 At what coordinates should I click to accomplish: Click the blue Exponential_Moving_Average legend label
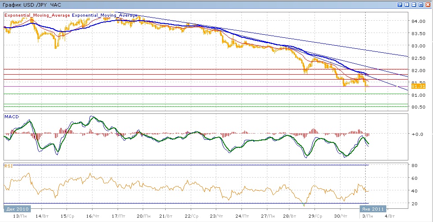pyautogui.click(x=104, y=15)
